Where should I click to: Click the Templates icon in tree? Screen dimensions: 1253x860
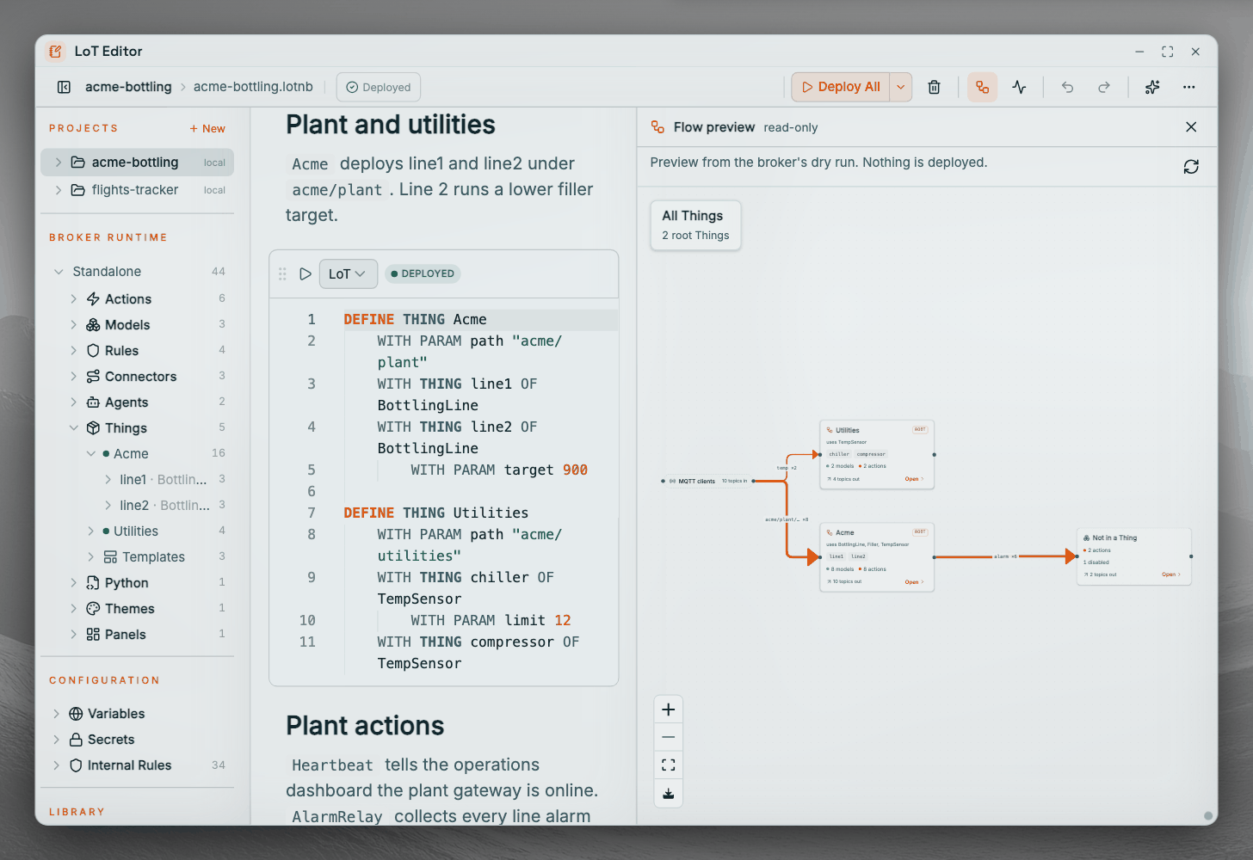(110, 557)
